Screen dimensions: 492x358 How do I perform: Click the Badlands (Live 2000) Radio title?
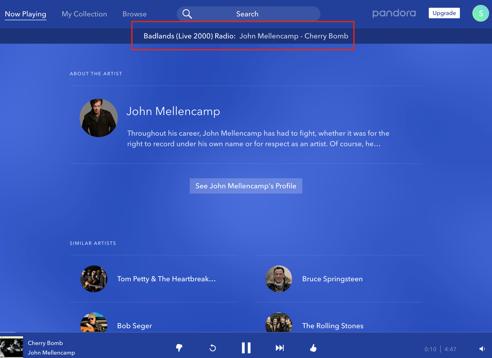(190, 36)
